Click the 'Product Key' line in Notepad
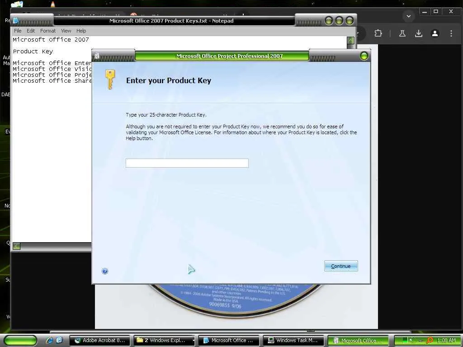 (33, 52)
